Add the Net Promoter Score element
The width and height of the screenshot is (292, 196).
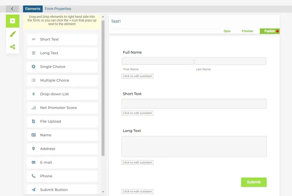tap(62, 108)
